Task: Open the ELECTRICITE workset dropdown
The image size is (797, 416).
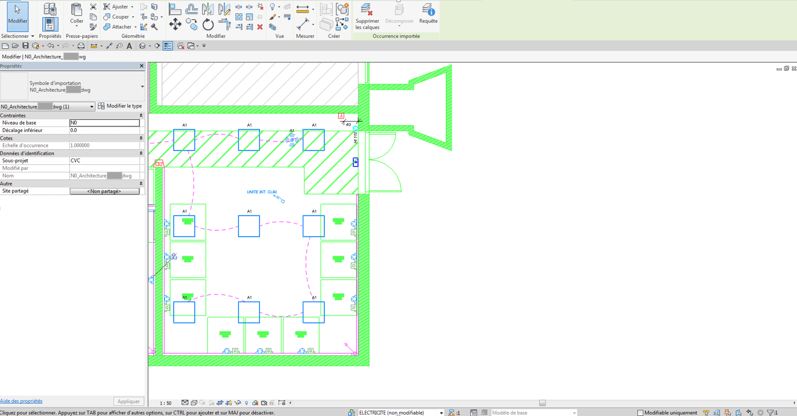Action: click(x=441, y=412)
